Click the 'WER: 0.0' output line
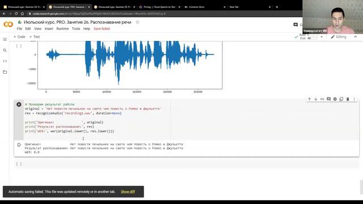The width and height of the screenshot is (363, 204). click(x=32, y=152)
